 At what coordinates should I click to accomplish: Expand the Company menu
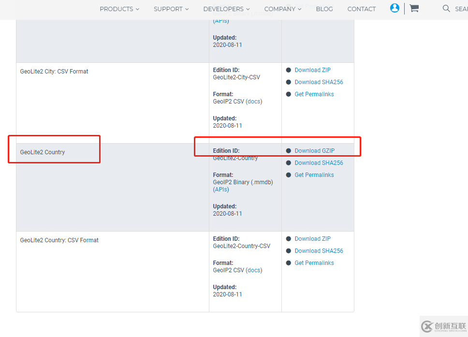click(x=283, y=9)
